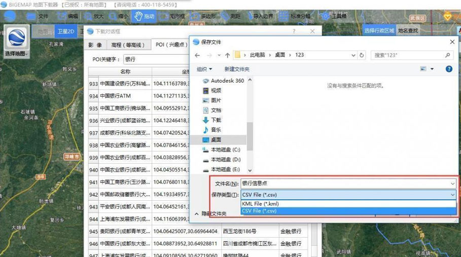Click the POI关键字 input field

[156, 59]
